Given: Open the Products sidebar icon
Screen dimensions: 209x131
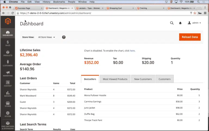Looking at the screenshot, I should click(8, 53).
